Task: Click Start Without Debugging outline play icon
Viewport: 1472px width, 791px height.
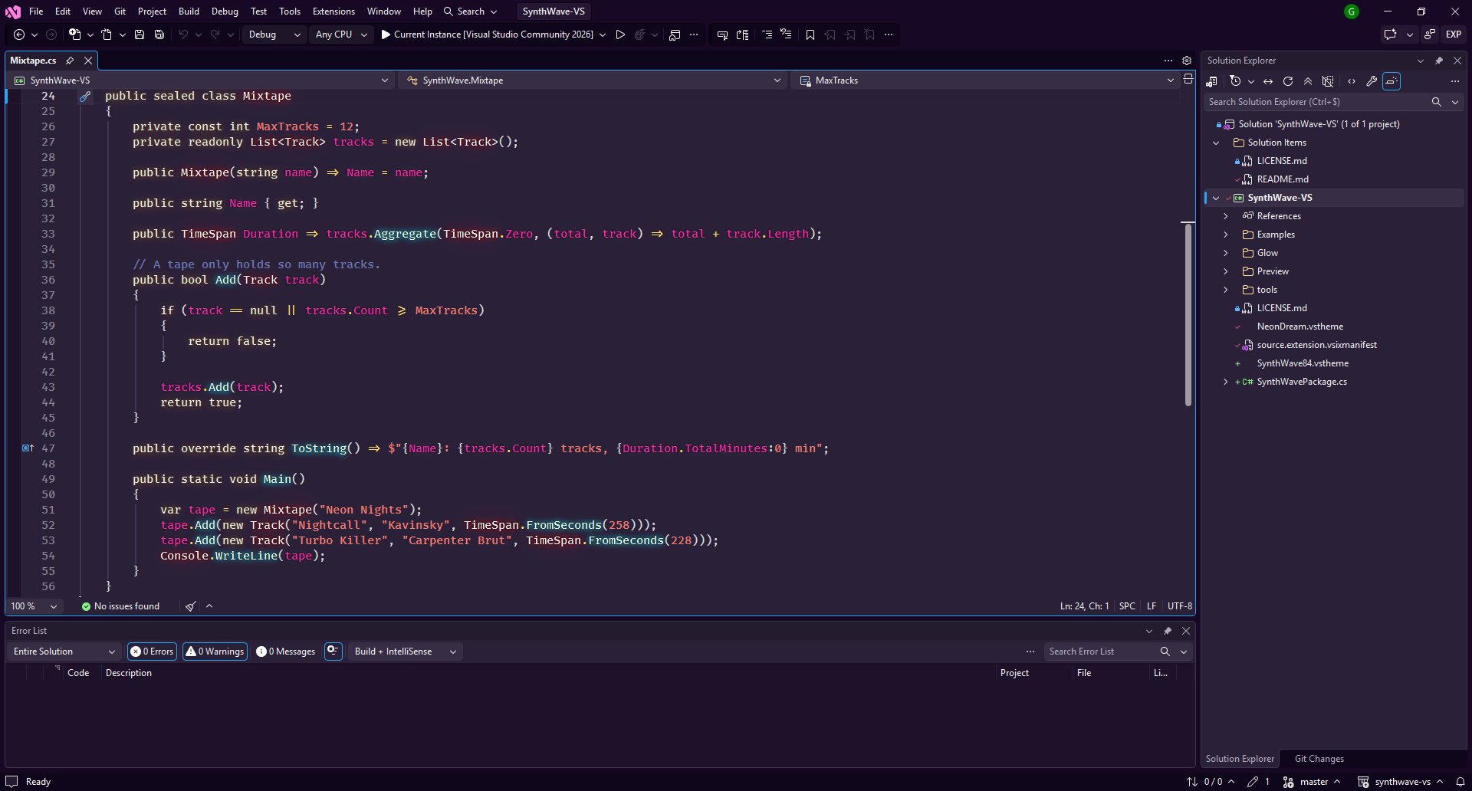Action: click(x=620, y=34)
